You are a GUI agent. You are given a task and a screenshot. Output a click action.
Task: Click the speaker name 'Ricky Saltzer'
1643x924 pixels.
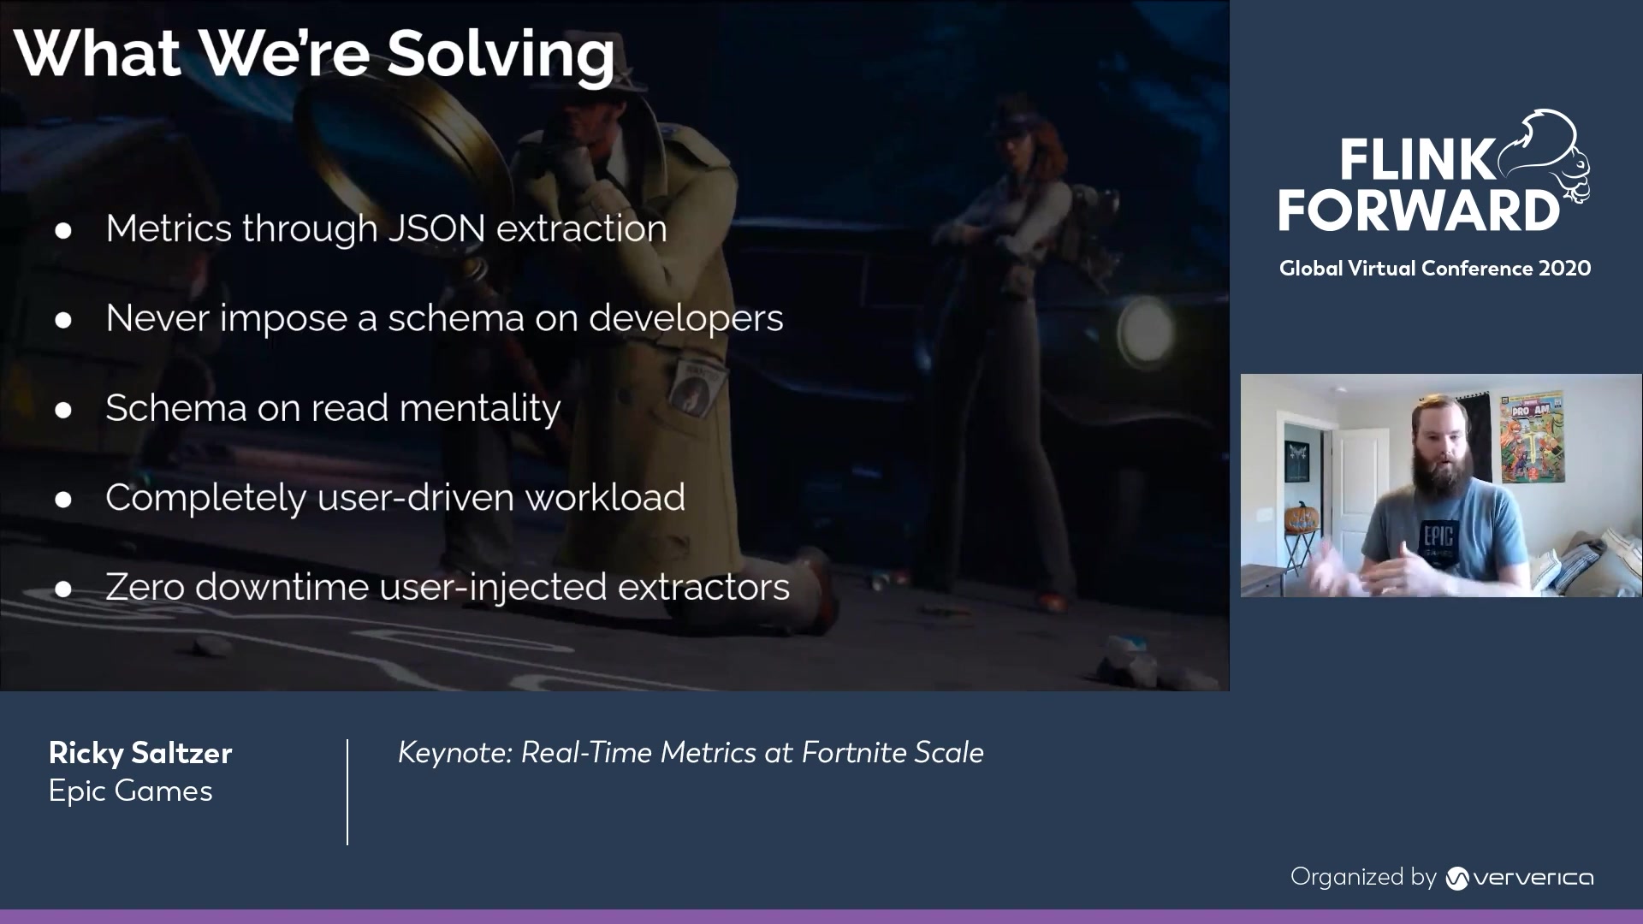[x=140, y=753]
